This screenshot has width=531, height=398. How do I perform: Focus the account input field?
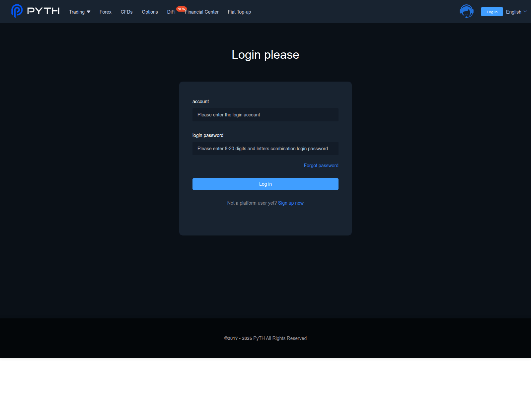point(265,115)
